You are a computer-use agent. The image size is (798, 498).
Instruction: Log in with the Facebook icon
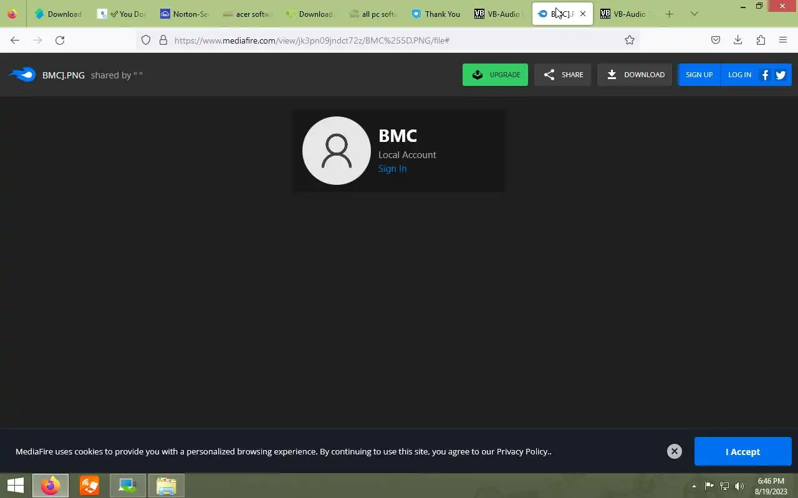766,75
